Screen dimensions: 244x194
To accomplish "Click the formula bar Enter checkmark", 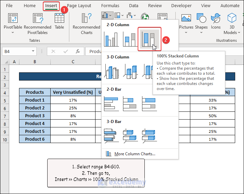I will point(66,51).
